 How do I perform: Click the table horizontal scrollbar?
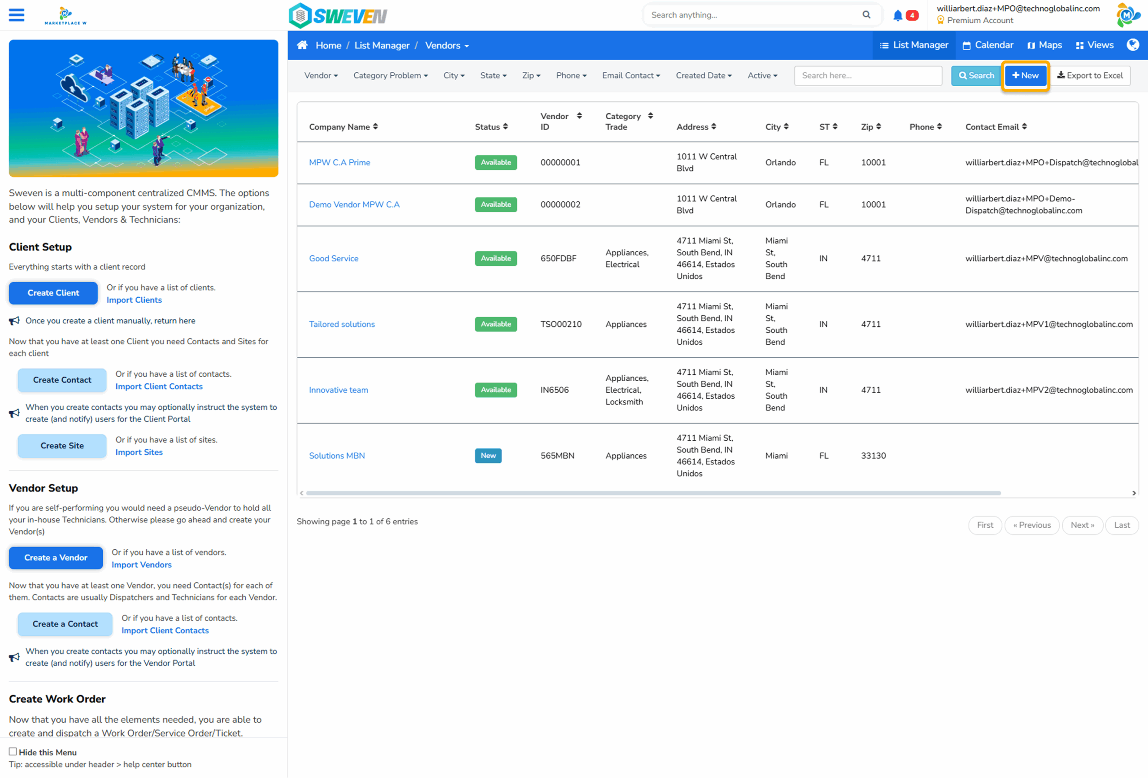click(x=653, y=493)
